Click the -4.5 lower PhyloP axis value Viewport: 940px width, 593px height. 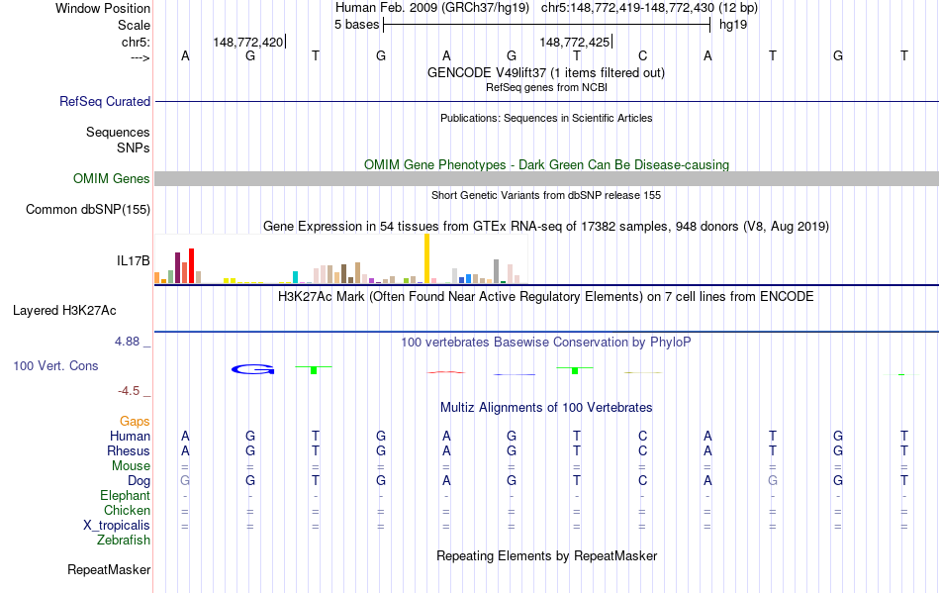tap(129, 391)
